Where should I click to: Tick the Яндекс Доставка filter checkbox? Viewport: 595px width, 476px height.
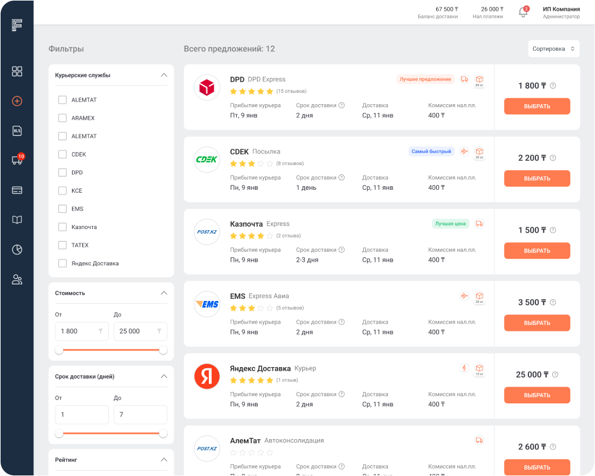click(x=62, y=263)
